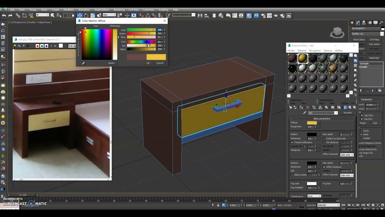The height and width of the screenshot is (217, 385).
Task: Click the Auto Key button
Action: coord(311,205)
